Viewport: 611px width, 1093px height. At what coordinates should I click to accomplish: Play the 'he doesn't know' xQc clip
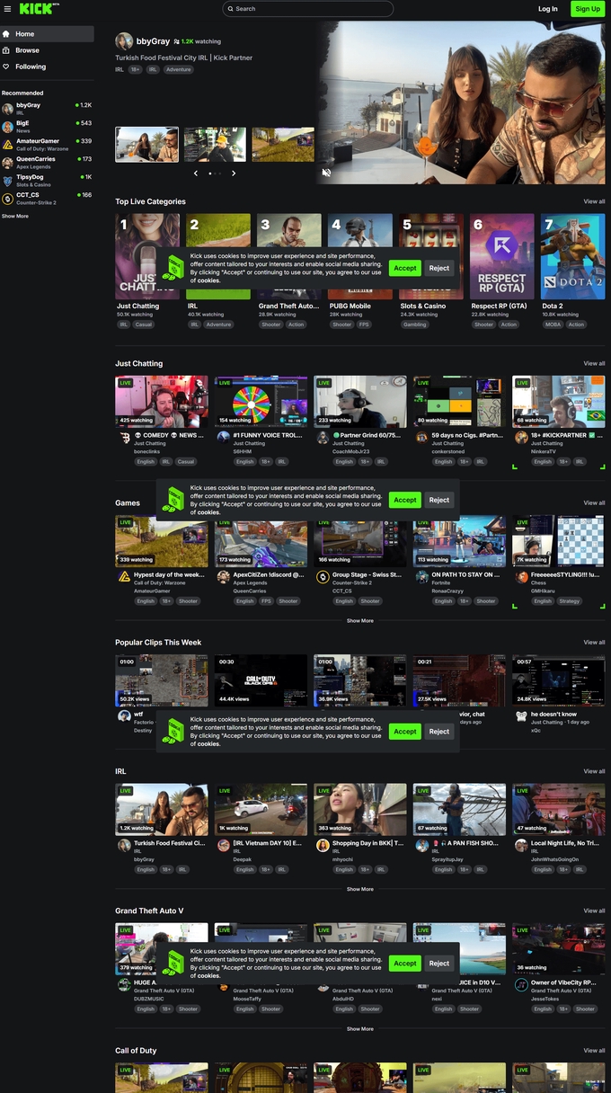(x=559, y=680)
